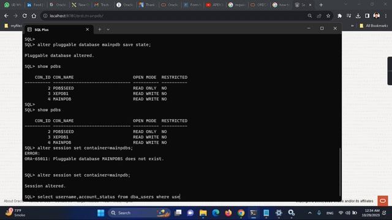Open File Explorer from taskbar
Viewport: 392px width, 220px height.
[x=203, y=213]
